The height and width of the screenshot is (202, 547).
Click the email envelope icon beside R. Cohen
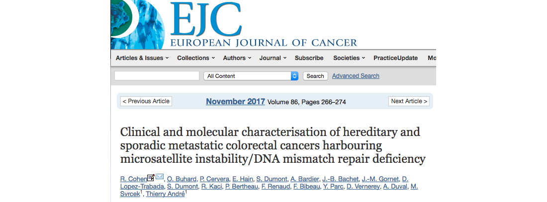point(160,177)
